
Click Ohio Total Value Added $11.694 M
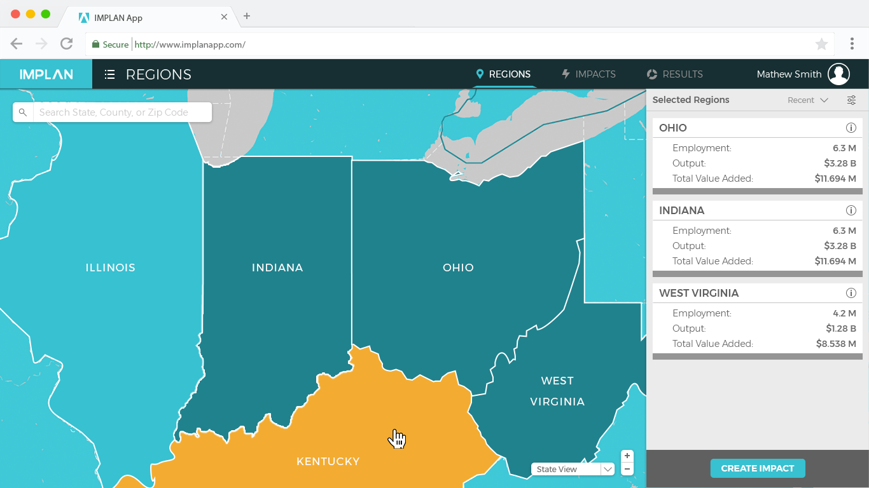835,179
